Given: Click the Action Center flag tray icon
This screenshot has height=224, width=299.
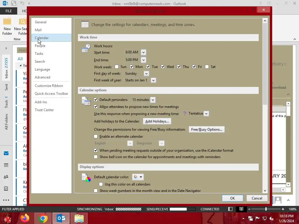Looking at the screenshot, I should coord(258,218).
